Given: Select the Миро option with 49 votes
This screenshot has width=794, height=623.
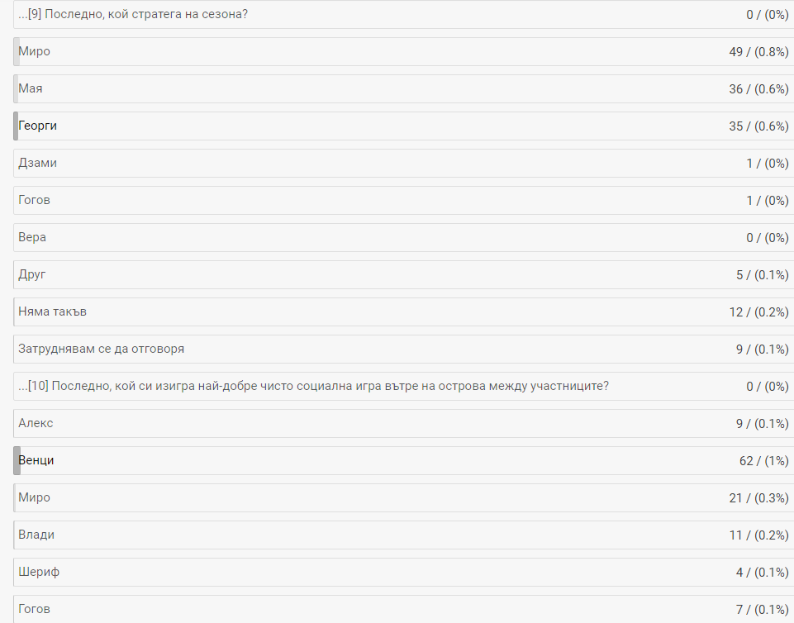Looking at the screenshot, I should pyautogui.click(x=403, y=52).
